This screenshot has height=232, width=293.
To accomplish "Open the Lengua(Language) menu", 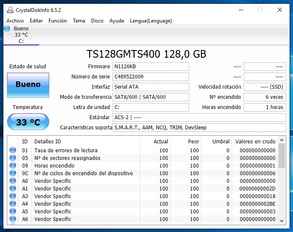I will [151, 21].
